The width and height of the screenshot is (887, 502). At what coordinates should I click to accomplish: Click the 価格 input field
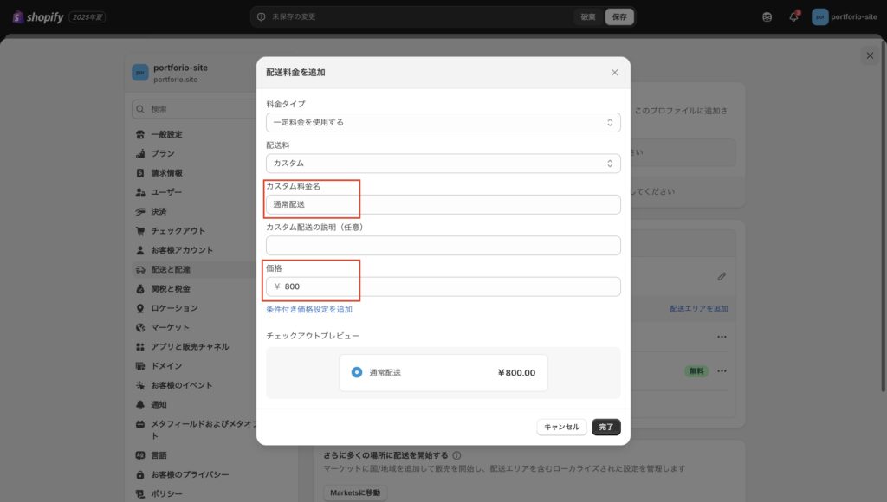(x=443, y=286)
